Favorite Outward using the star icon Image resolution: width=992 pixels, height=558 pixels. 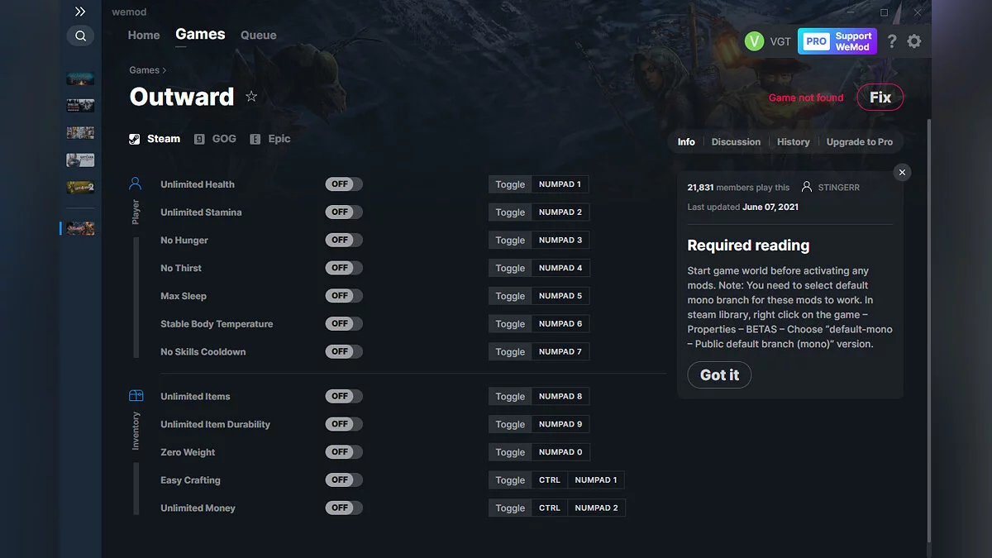[x=251, y=96]
